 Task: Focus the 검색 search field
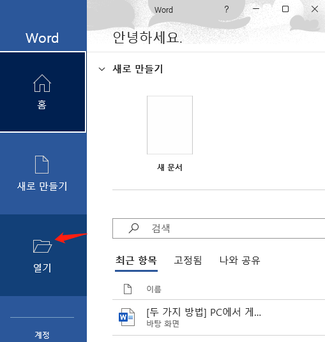tap(219, 228)
